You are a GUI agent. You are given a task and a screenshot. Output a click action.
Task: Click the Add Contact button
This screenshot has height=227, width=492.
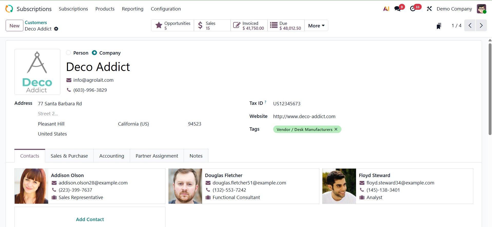coord(90,219)
